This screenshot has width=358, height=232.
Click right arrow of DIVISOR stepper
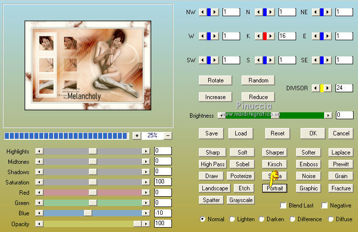tap(328, 88)
